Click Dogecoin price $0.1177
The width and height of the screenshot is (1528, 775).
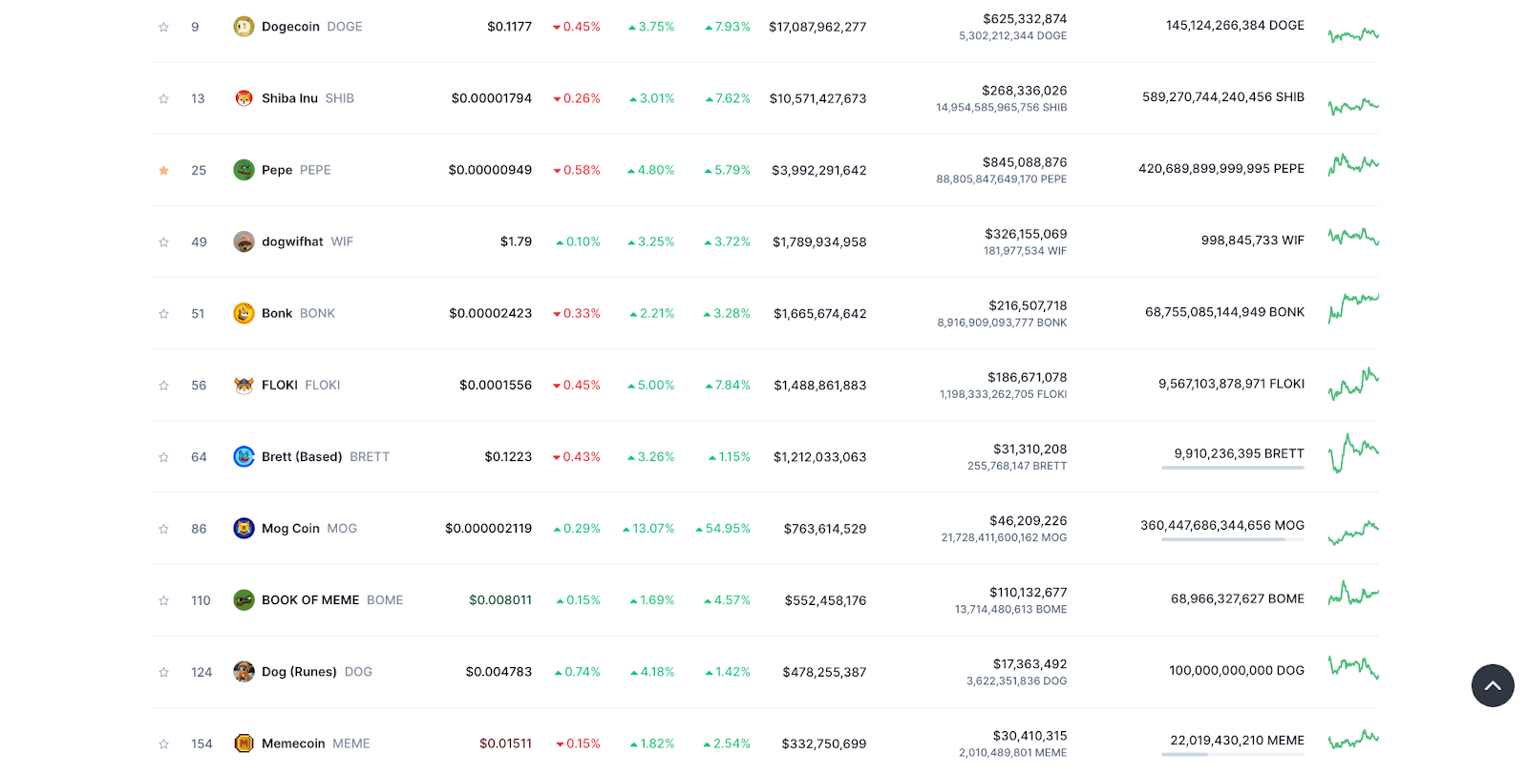[x=509, y=27]
